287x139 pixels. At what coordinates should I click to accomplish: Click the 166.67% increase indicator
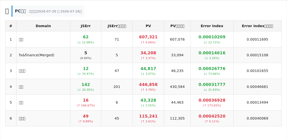(x=86, y=106)
